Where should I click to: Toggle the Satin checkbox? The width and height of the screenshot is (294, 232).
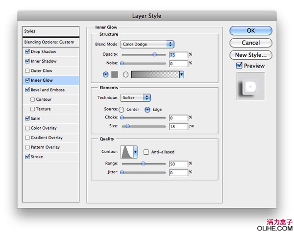[x=27, y=118]
